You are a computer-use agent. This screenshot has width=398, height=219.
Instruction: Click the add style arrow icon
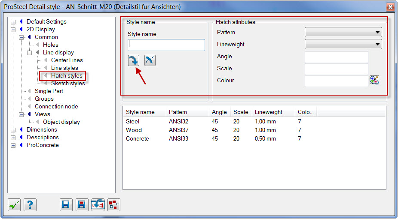(x=134, y=60)
